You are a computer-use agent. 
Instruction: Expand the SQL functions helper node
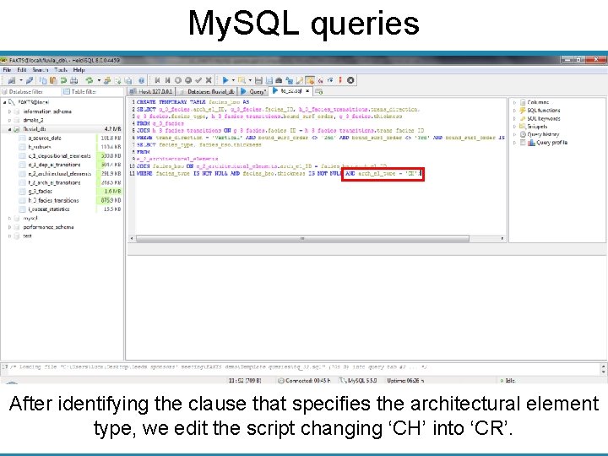pyautogui.click(x=515, y=111)
